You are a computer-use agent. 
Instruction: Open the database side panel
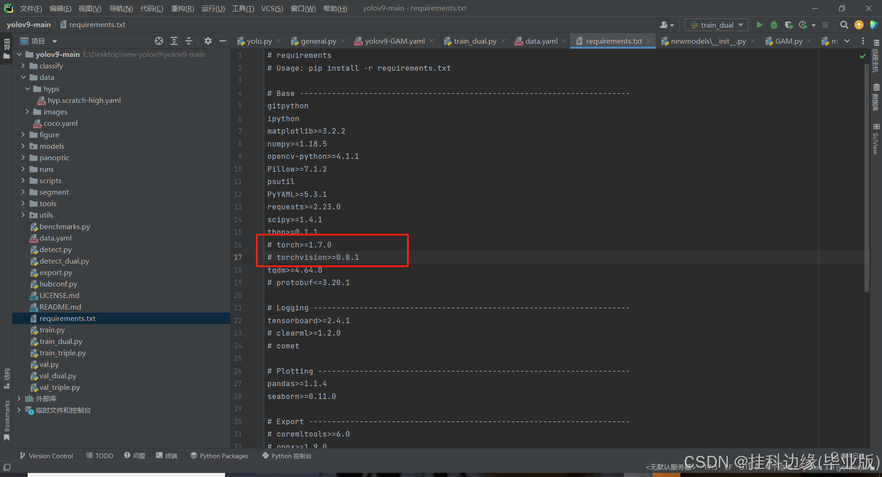click(876, 97)
